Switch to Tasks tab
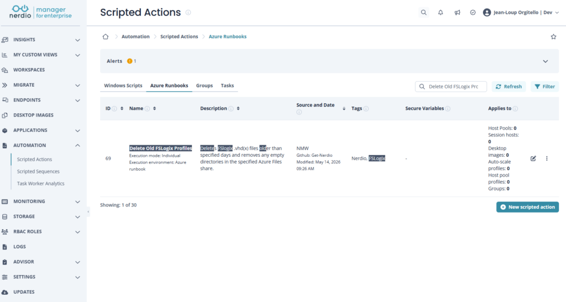This screenshot has width=566, height=302. (227, 86)
